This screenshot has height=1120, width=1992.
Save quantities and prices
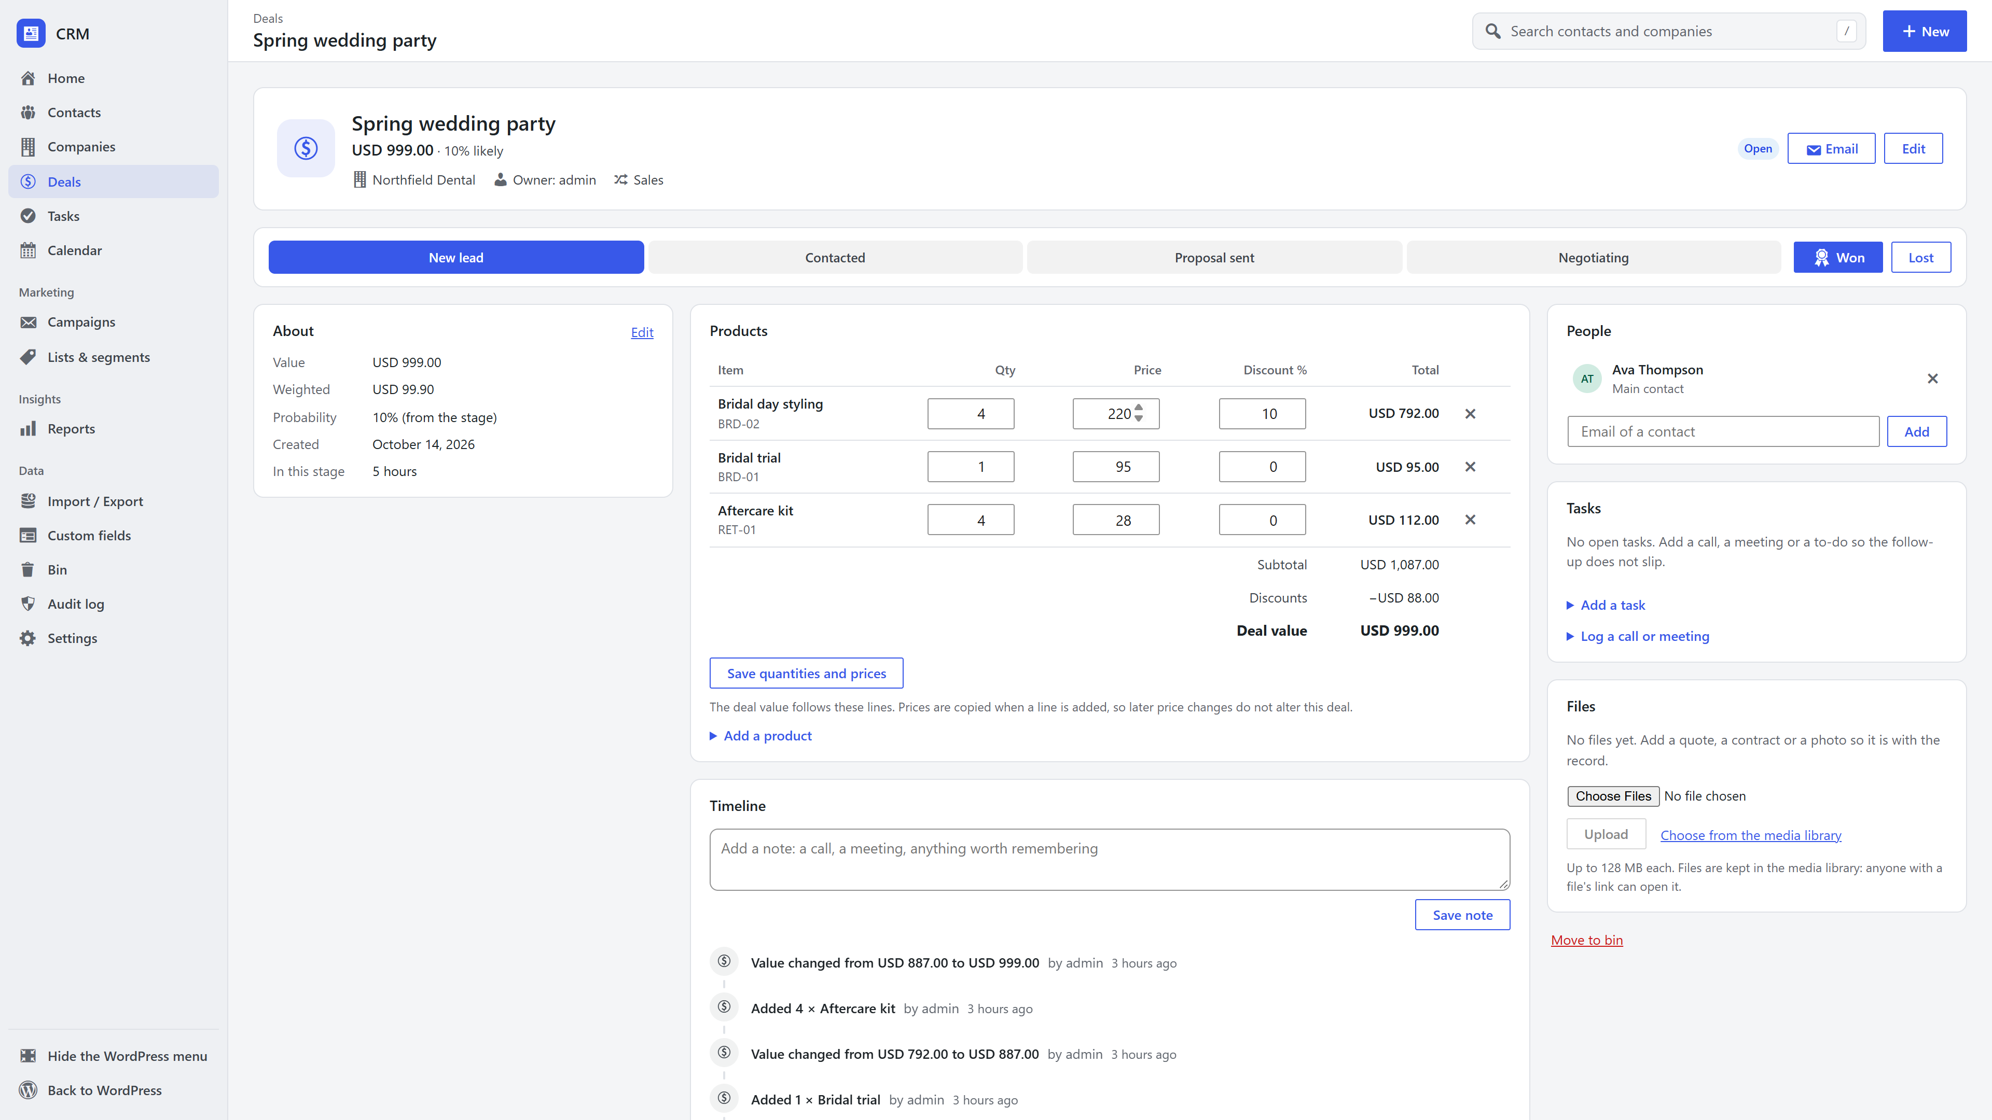click(807, 673)
